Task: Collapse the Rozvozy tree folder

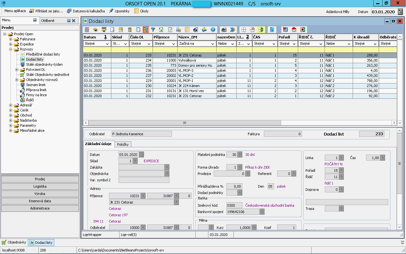Action: (x=10, y=49)
